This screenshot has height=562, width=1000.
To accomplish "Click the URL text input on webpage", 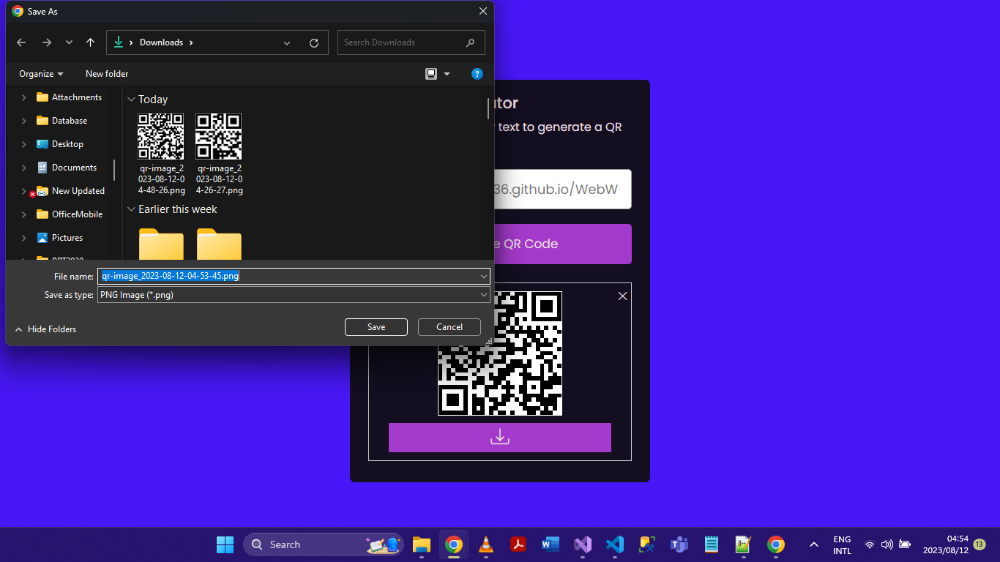I will (x=563, y=190).
